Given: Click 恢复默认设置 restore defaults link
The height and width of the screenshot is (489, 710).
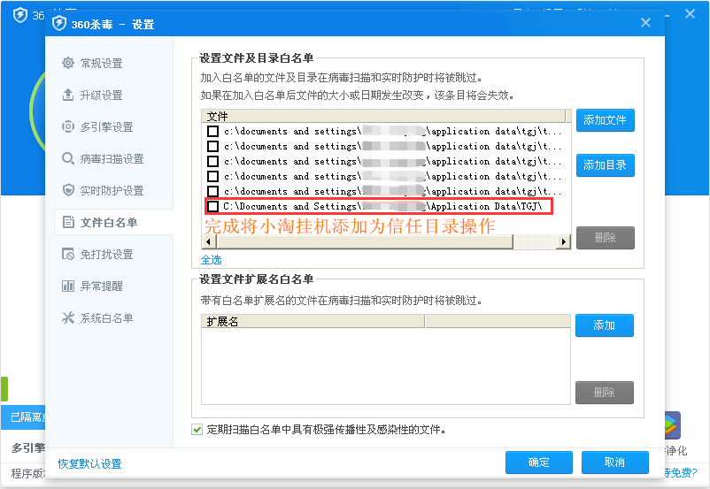Looking at the screenshot, I should coord(89,463).
